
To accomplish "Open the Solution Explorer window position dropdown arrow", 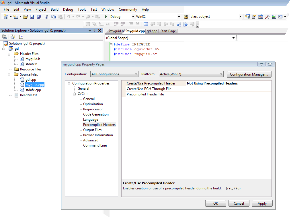I will point(90,31).
